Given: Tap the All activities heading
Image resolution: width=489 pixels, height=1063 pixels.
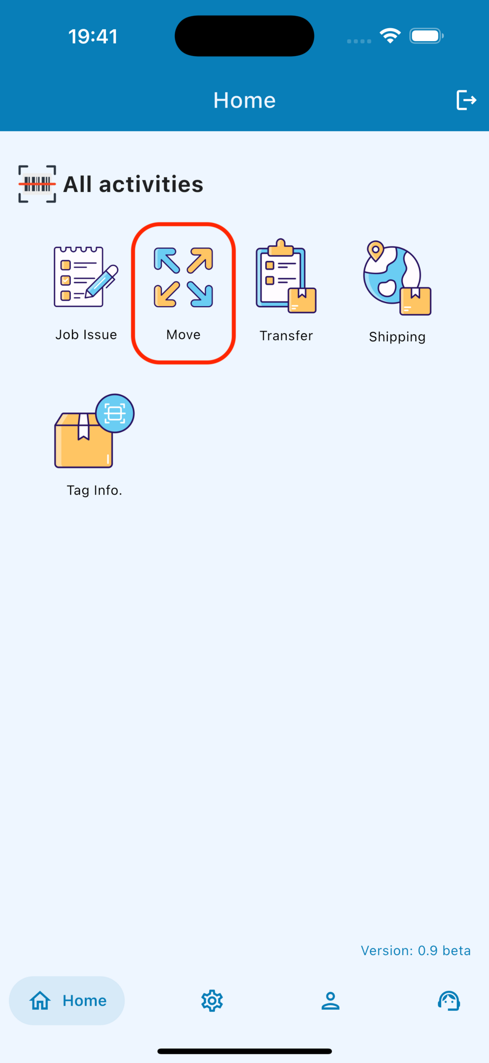Looking at the screenshot, I should pos(133,184).
